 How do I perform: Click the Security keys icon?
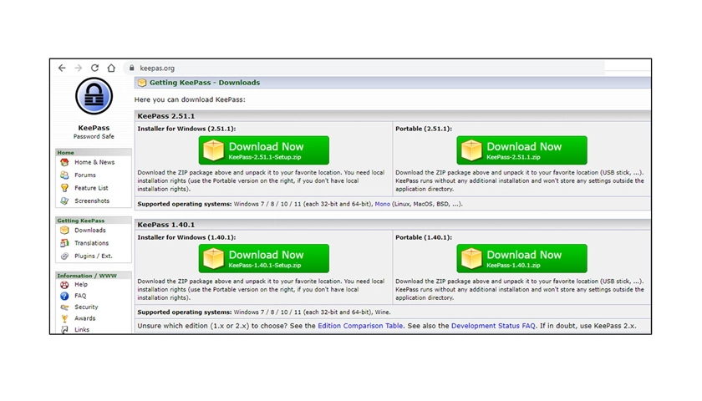pos(64,307)
